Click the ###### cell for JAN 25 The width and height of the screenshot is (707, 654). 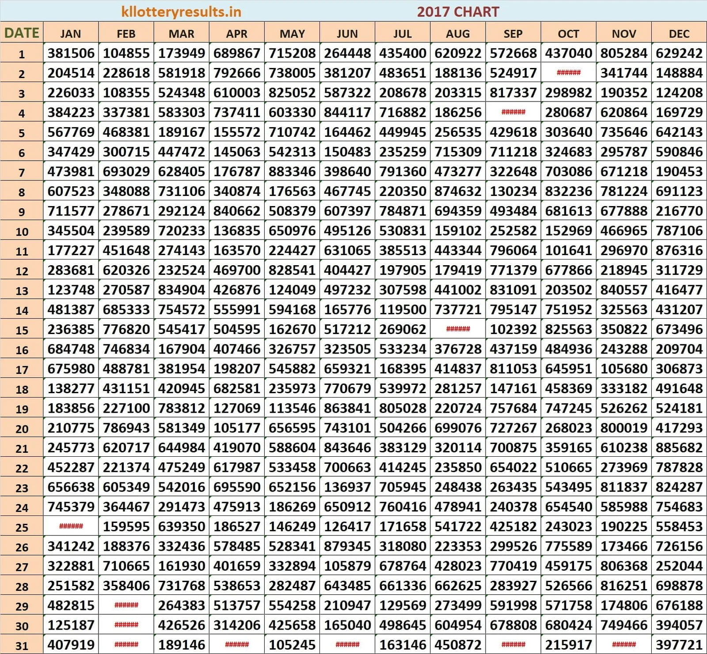(71, 526)
